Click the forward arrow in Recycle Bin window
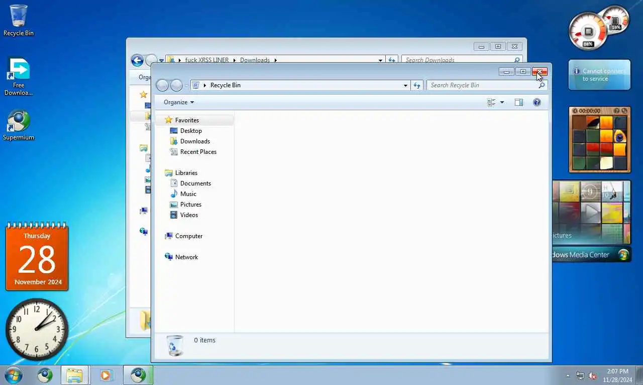This screenshot has height=385, width=643. click(x=176, y=85)
